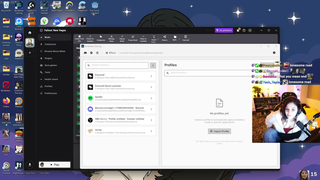Screen dimensions: 320x180
Task: Open the OBS row options menu
Action: pos(151,120)
